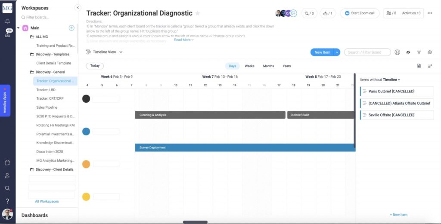The height and width of the screenshot is (224, 441).
Task: Collapse the Workspaces sidebar with the arrow
Action: click(x=78, y=8)
